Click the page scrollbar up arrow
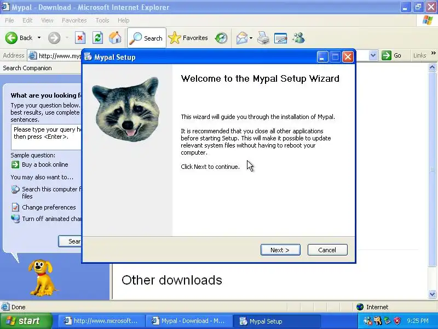This screenshot has height=329, width=438. coord(432,67)
